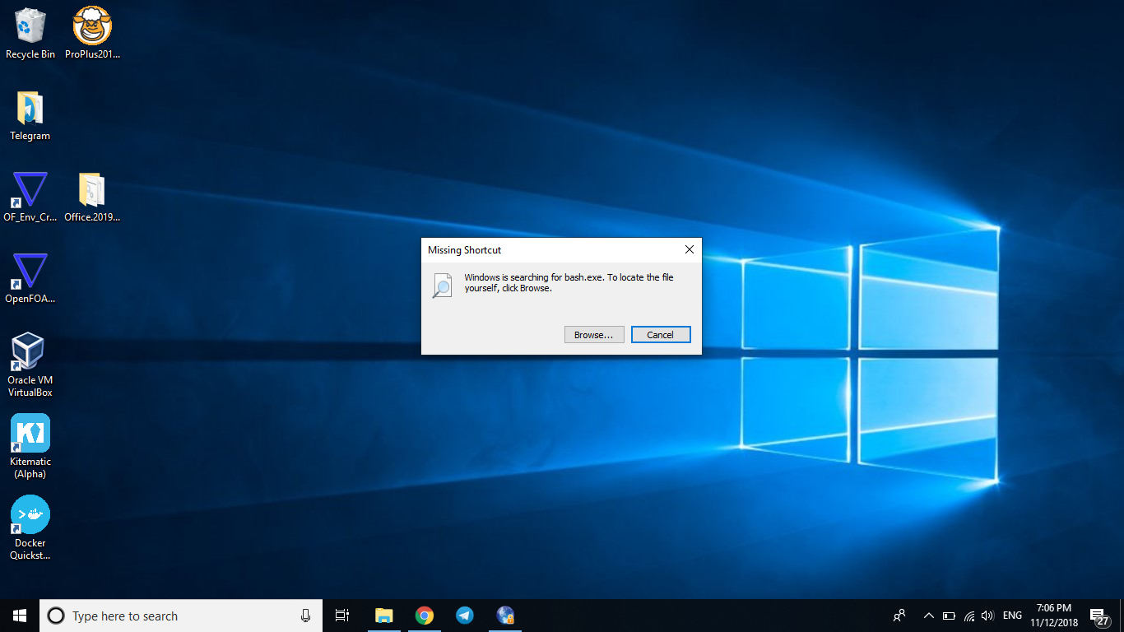The image size is (1124, 632).
Task: Cancel the Missing Shortcut search
Action: coord(661,334)
